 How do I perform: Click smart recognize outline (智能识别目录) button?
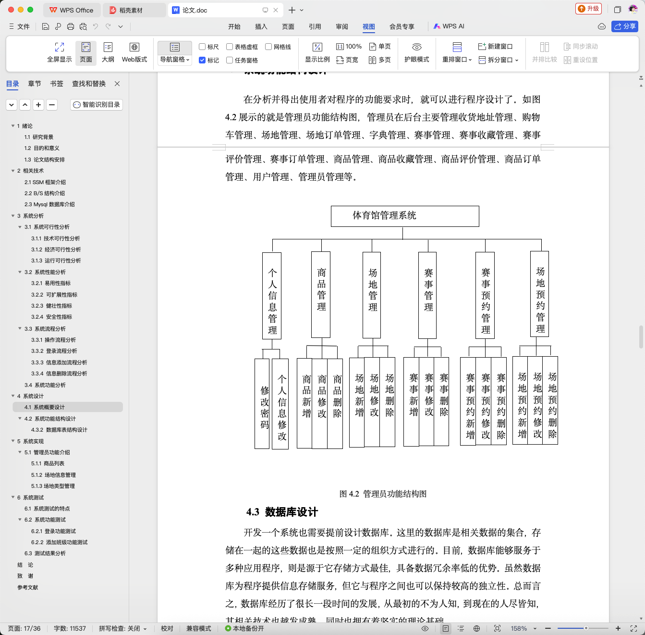point(97,105)
